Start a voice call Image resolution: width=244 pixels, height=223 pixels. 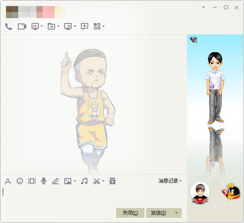tap(8, 26)
